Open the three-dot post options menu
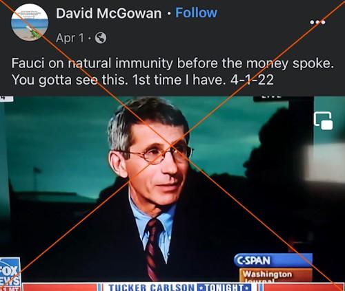This screenshot has height=291, width=345. [x=317, y=22]
